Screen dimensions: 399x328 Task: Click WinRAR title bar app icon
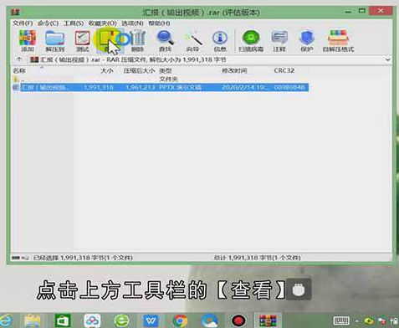tap(15, 13)
